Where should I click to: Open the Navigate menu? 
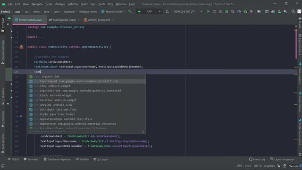click(37, 4)
